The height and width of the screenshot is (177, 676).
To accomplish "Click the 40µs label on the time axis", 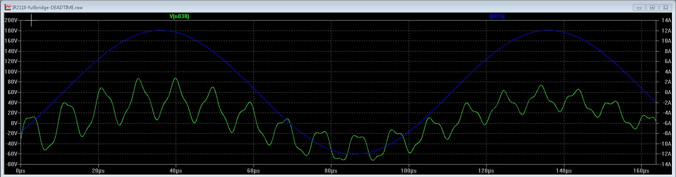I will pos(176,171).
